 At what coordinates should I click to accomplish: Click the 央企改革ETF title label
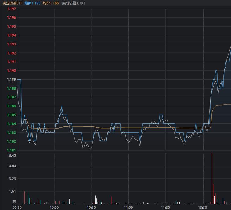13,3
